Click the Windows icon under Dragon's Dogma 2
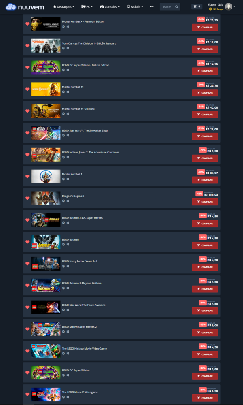This screenshot has width=243, height=405. pyautogui.click(x=68, y=201)
